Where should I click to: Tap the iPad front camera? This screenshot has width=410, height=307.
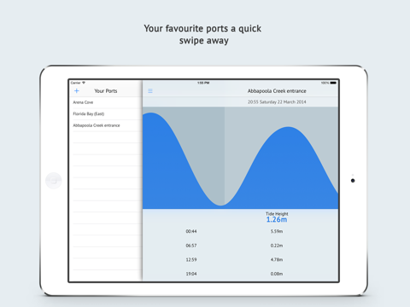(353, 181)
